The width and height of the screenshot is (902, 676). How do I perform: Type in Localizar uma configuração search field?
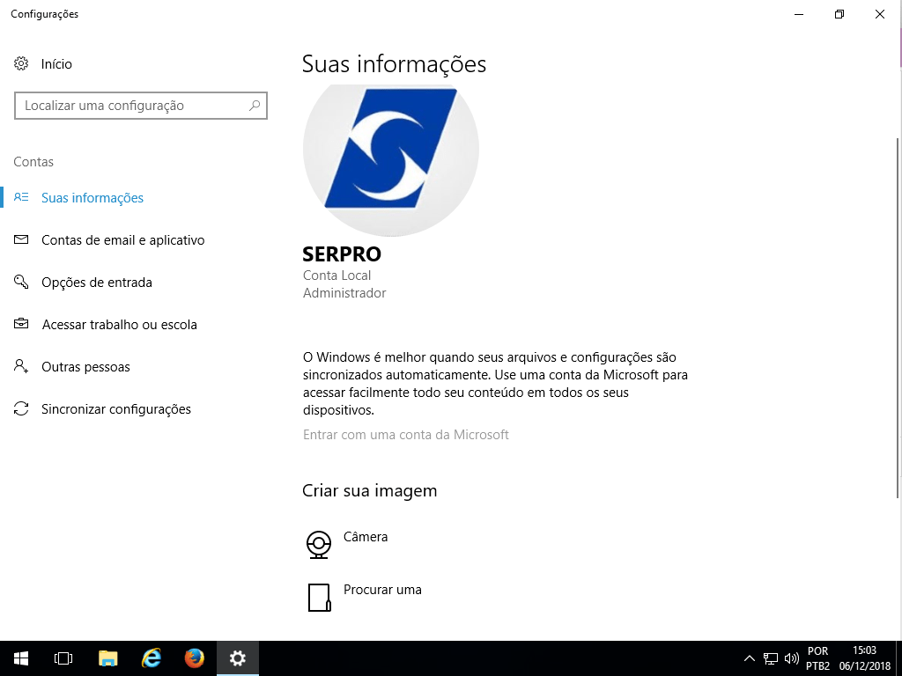132,106
